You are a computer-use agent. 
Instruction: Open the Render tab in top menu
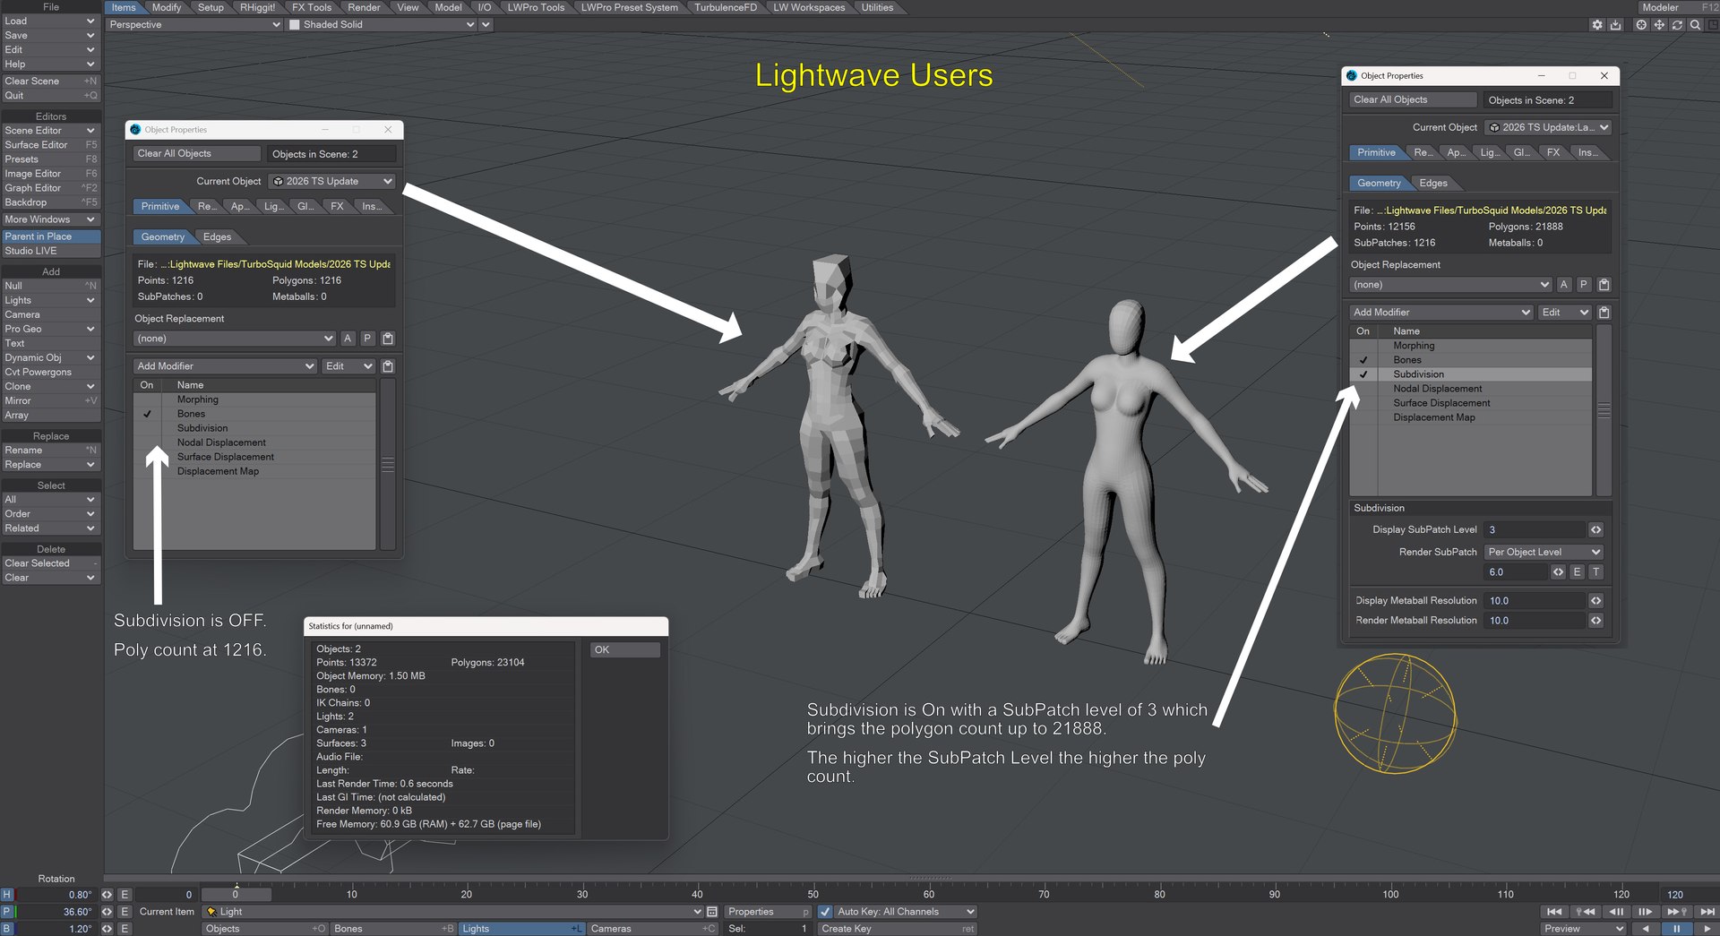[364, 7]
